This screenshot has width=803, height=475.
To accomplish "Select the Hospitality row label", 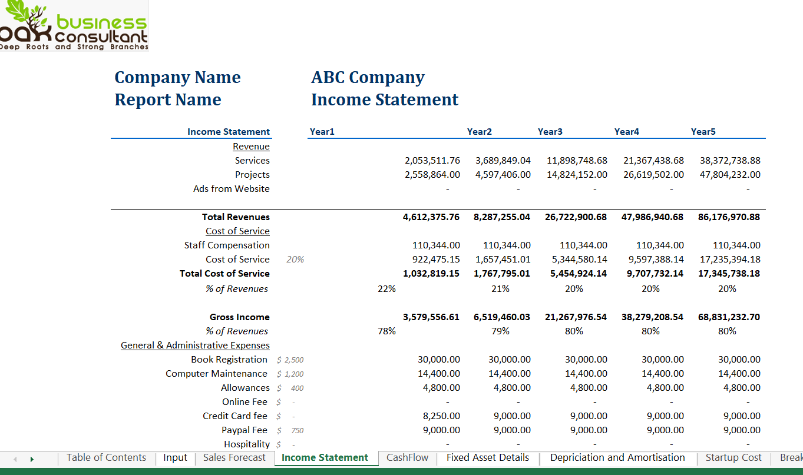I will [247, 444].
